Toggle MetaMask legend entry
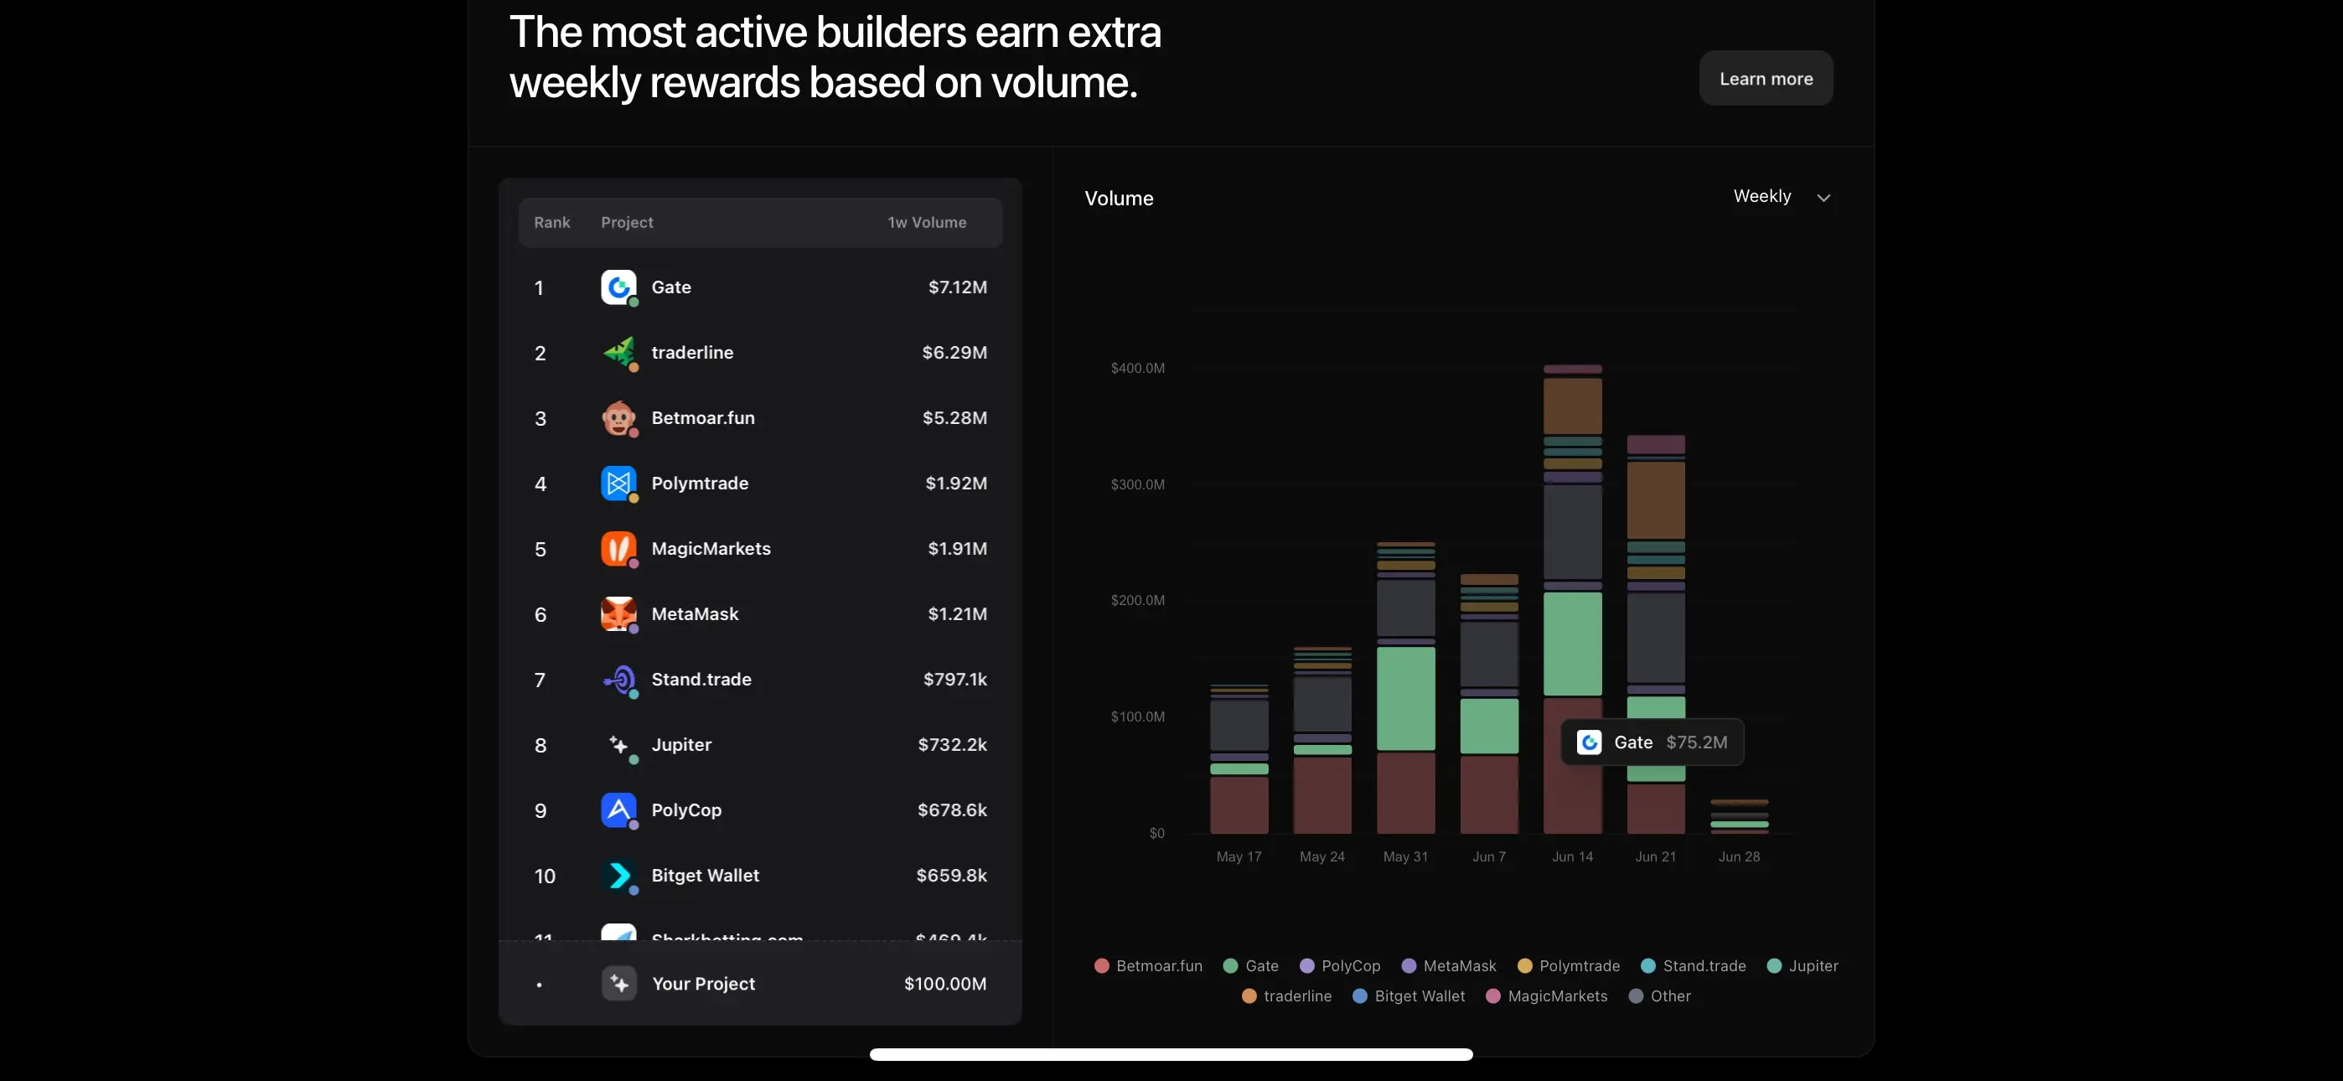The image size is (2343, 1081). click(x=1448, y=965)
